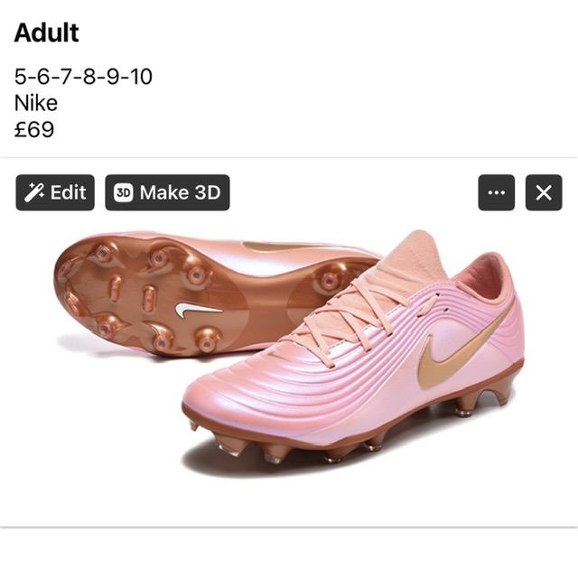Select the Make 3D button text
The width and height of the screenshot is (578, 568).
(x=180, y=192)
